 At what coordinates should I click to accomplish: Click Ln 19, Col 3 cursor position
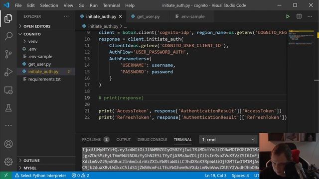(215, 176)
